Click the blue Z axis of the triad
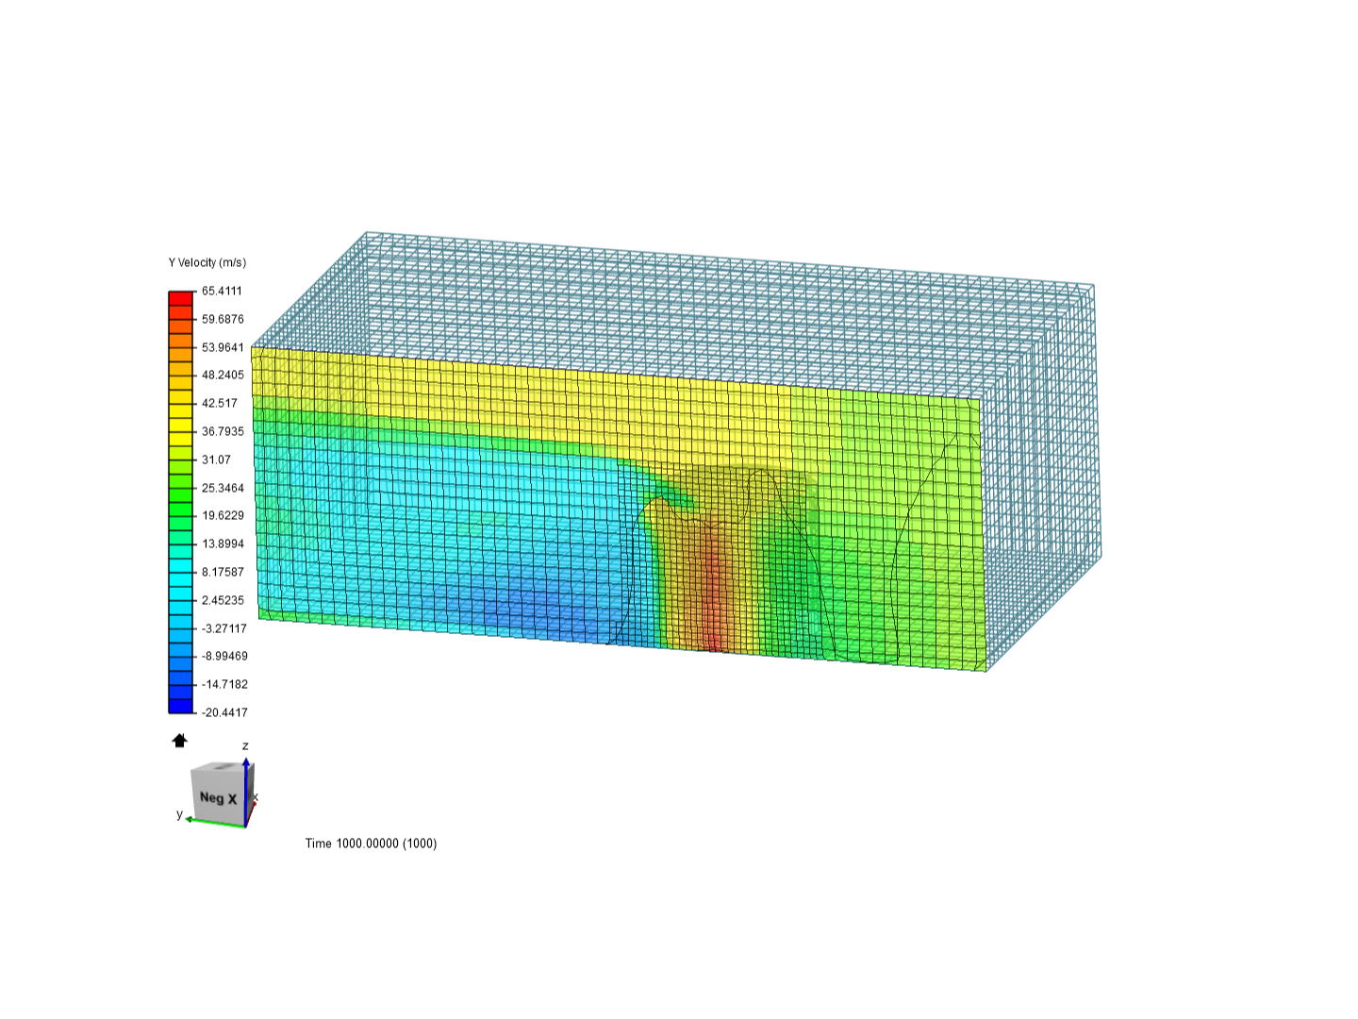Viewport: 1358px width, 1019px height. coord(245,791)
